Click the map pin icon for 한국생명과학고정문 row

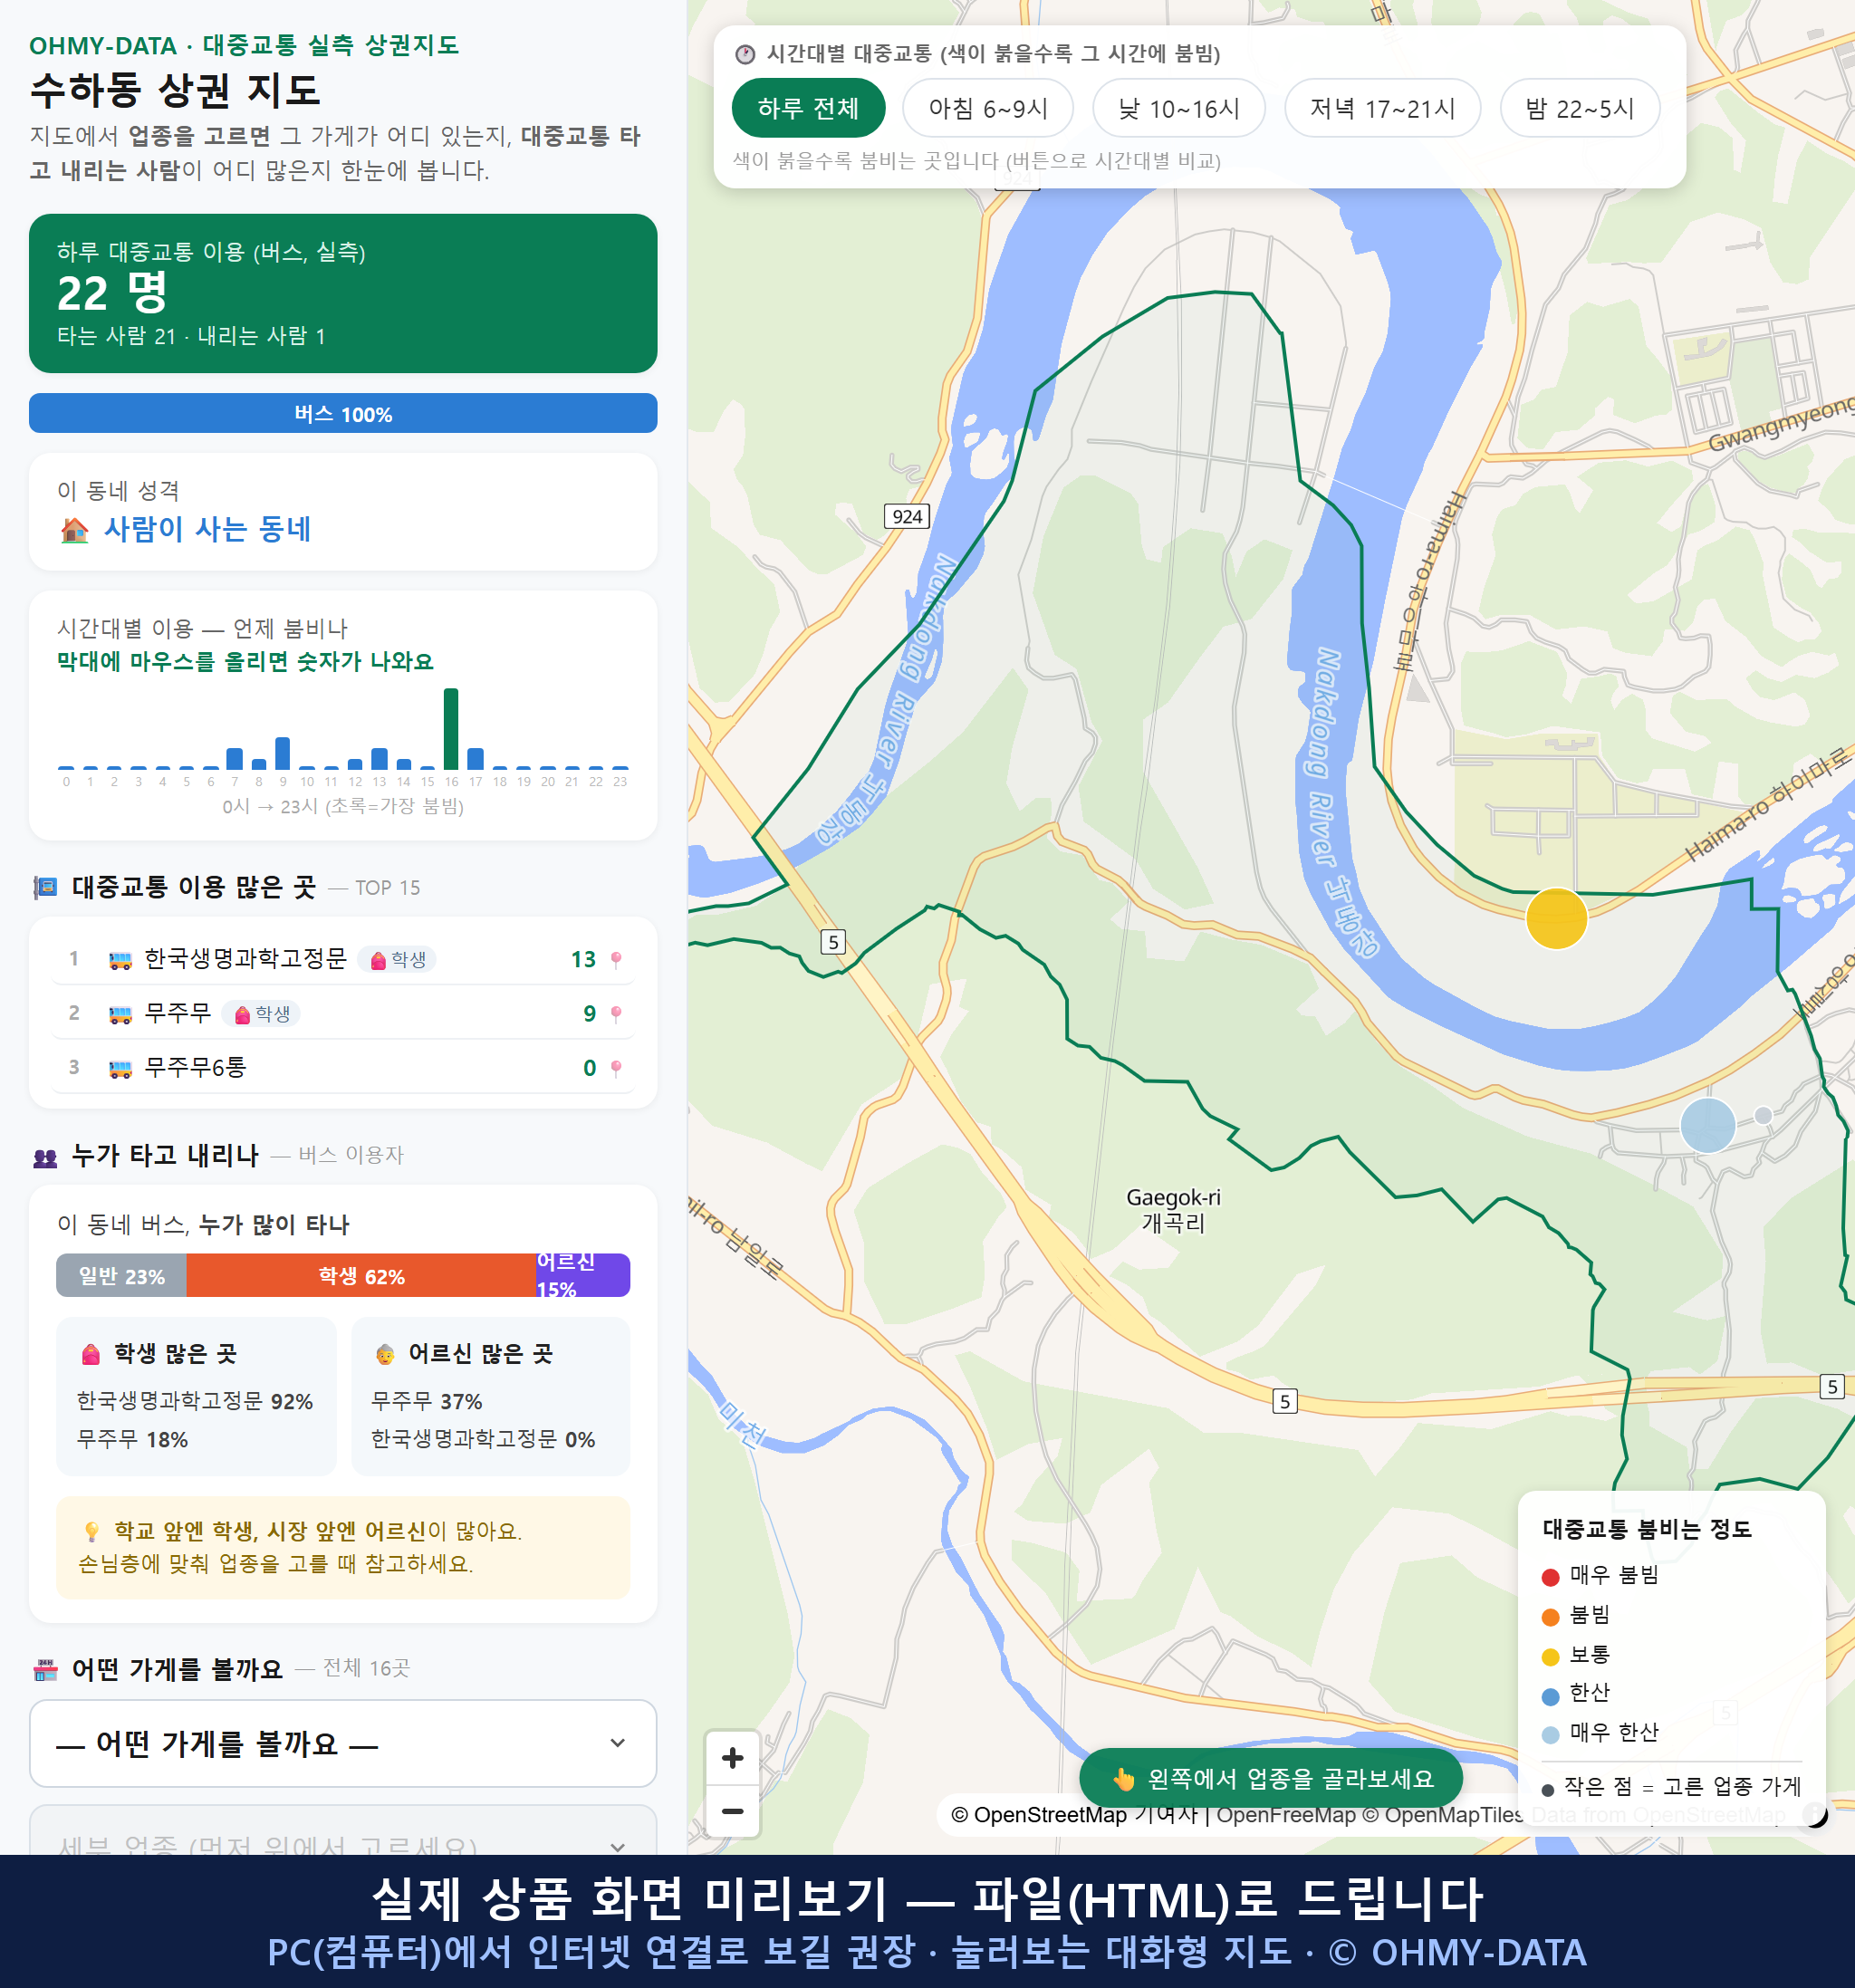click(616, 960)
